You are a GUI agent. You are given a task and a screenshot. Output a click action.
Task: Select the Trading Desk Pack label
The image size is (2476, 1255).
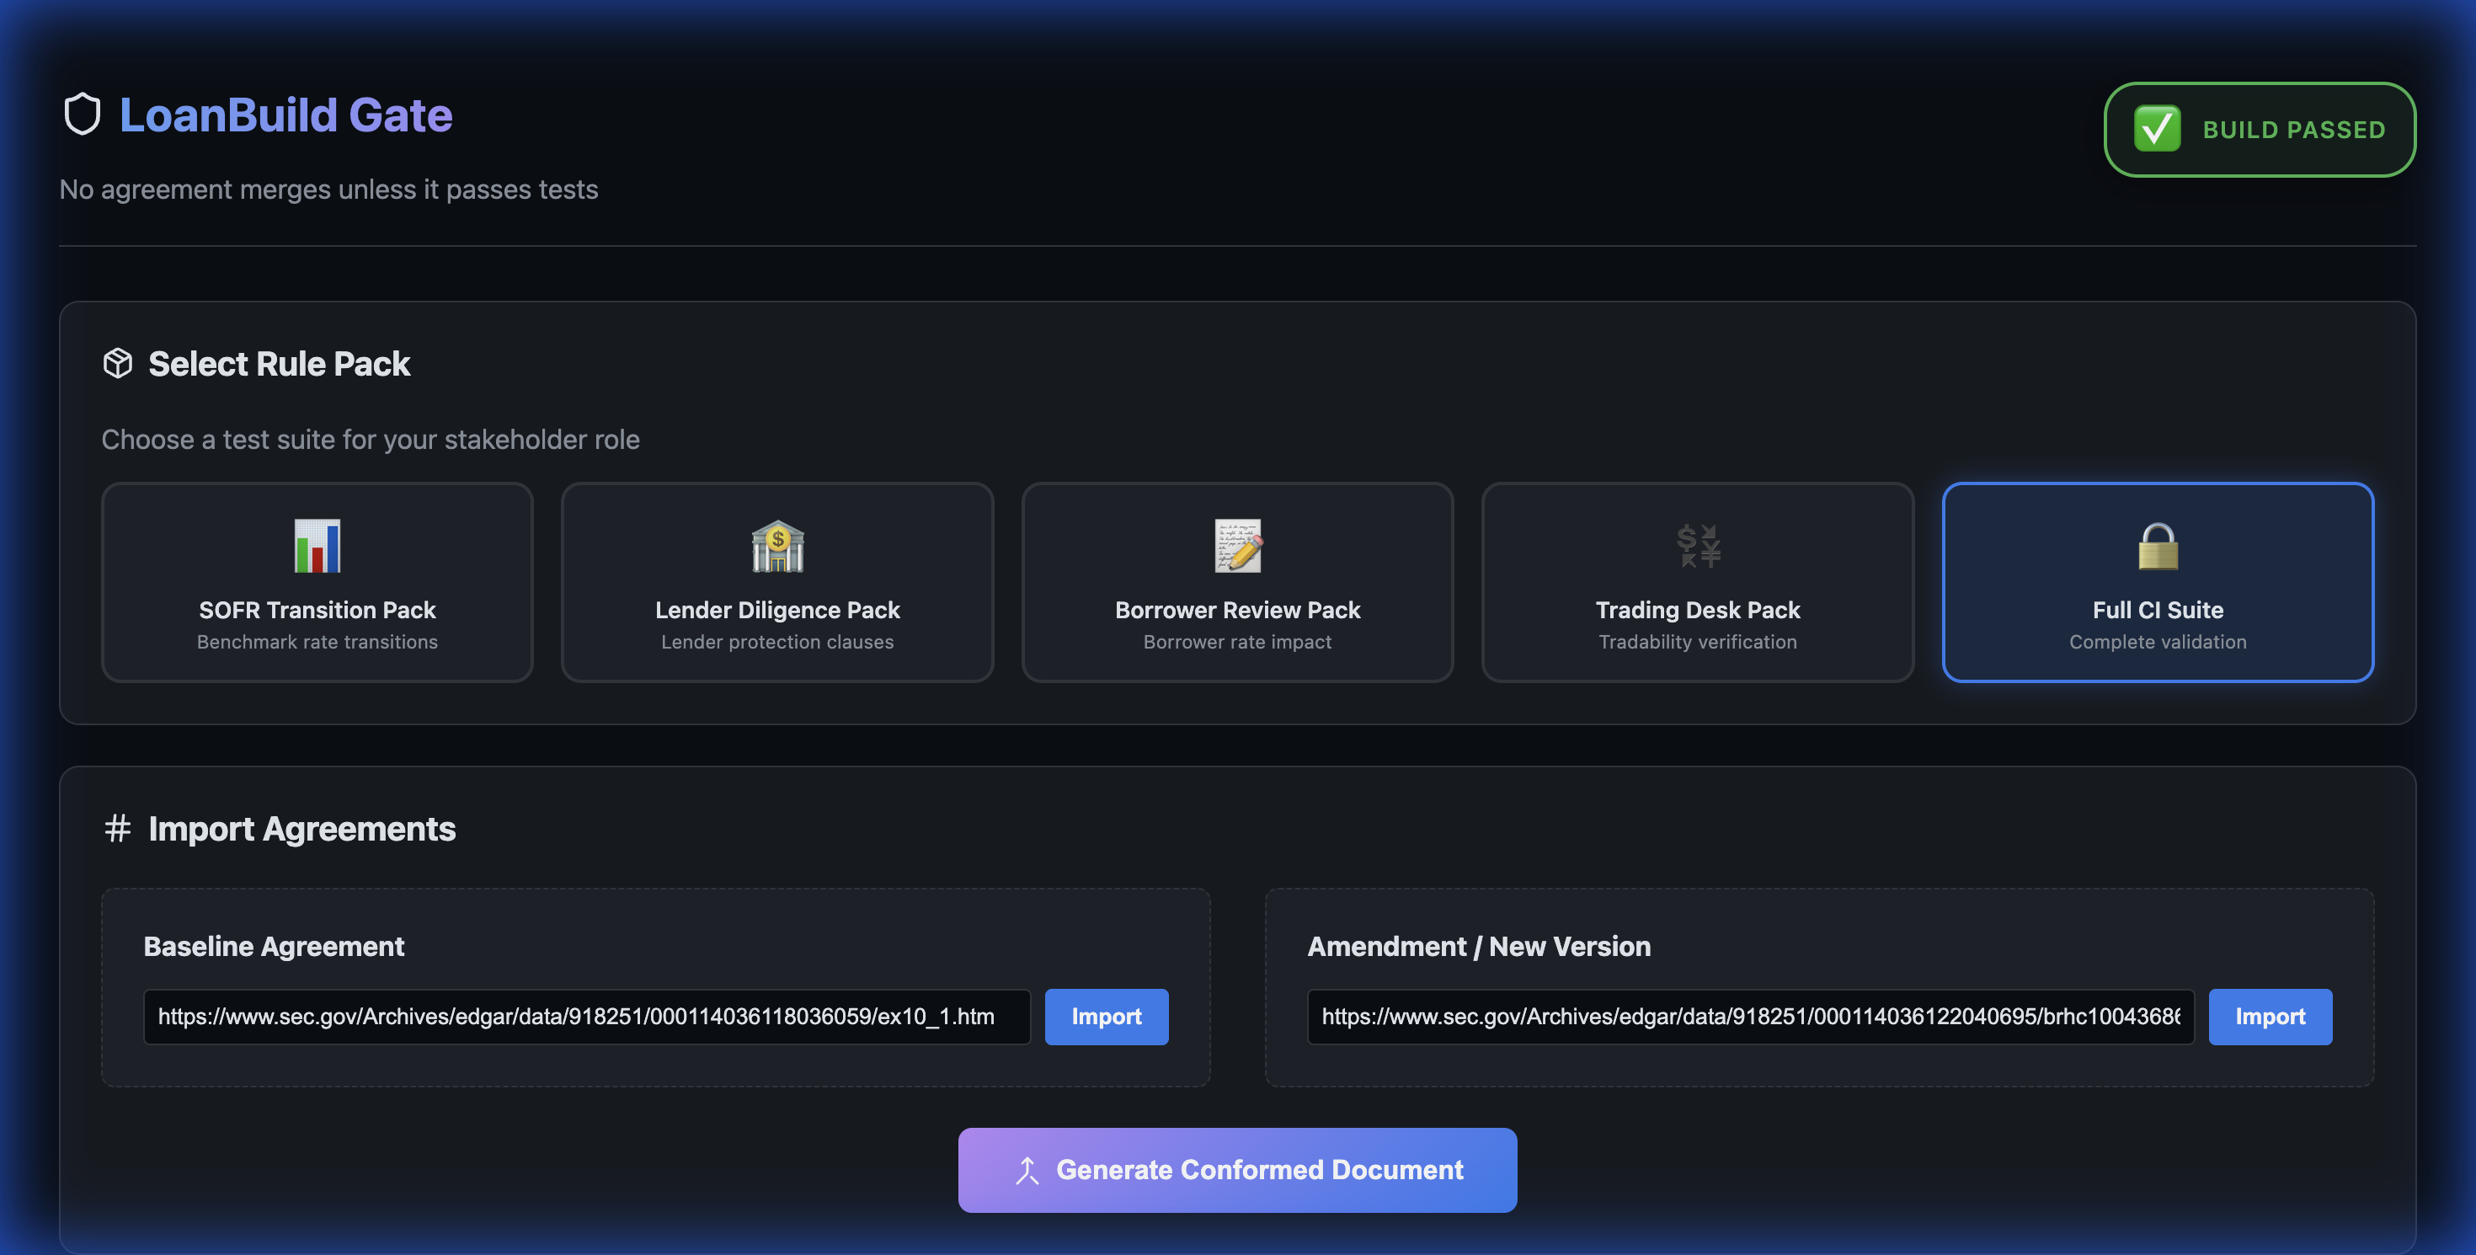coord(1698,610)
